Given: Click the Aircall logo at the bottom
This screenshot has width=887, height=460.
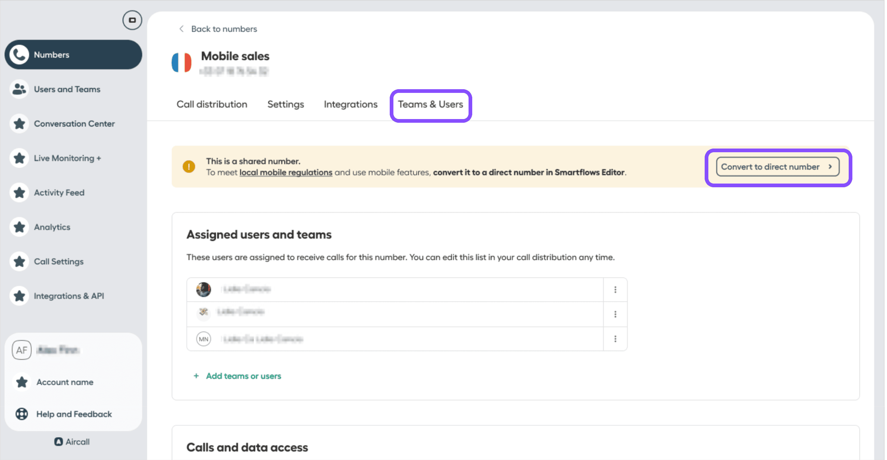Looking at the screenshot, I should tap(72, 441).
